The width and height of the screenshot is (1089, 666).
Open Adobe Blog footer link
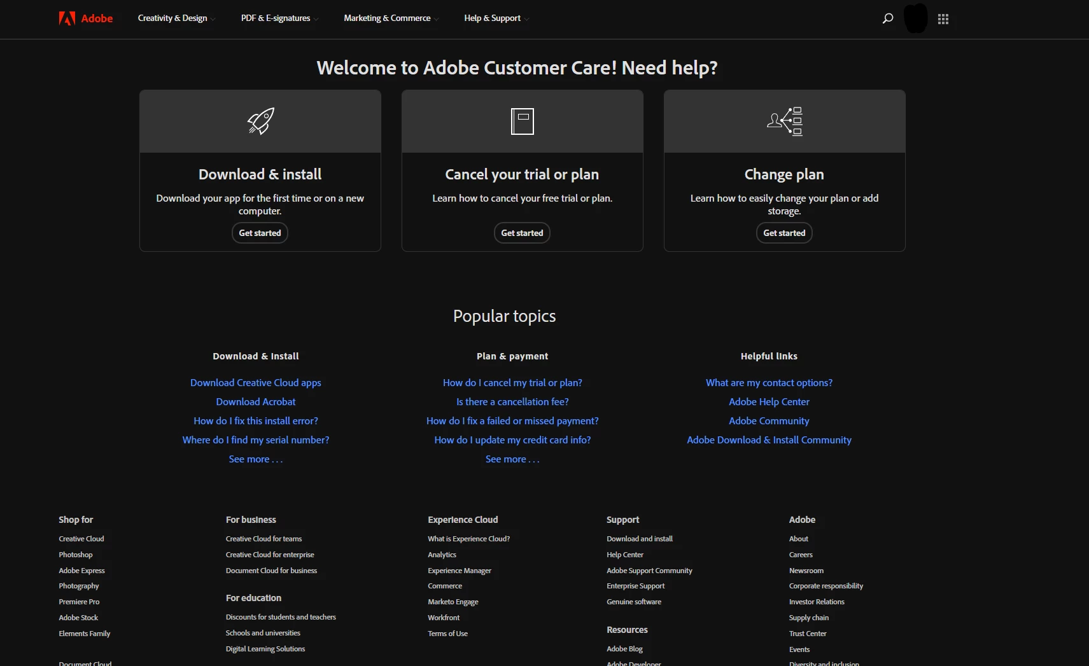pos(624,649)
